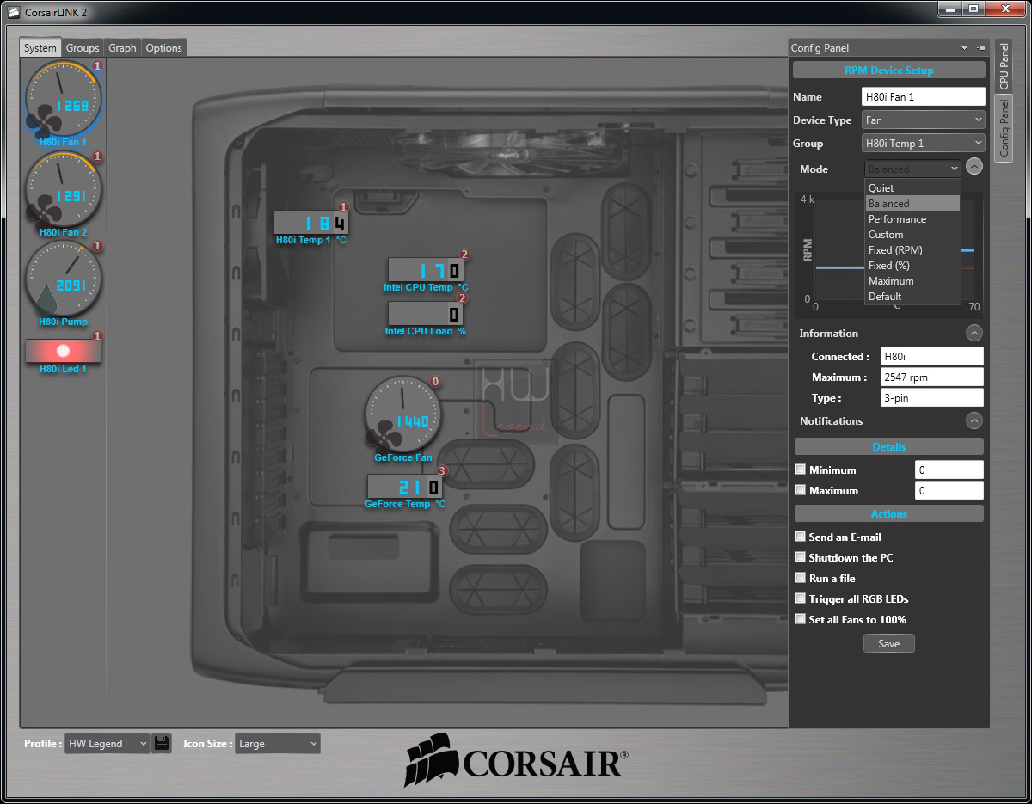Open the Profile dropdown HW Legend
Image resolution: width=1032 pixels, height=804 pixels.
[107, 744]
